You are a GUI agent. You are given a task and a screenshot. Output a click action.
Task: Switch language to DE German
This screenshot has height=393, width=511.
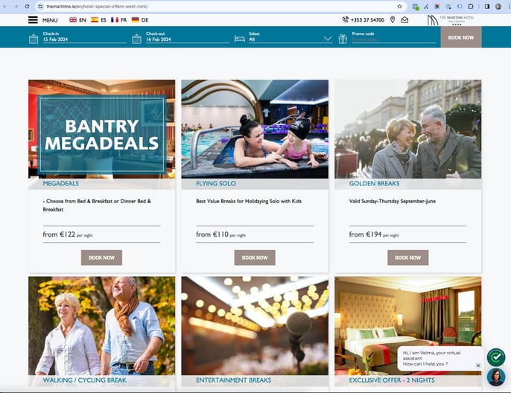tap(140, 20)
